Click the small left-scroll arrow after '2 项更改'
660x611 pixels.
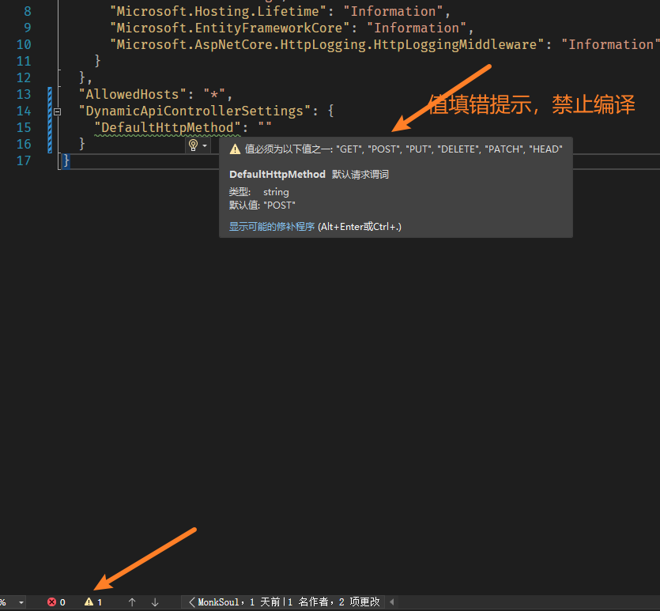391,602
